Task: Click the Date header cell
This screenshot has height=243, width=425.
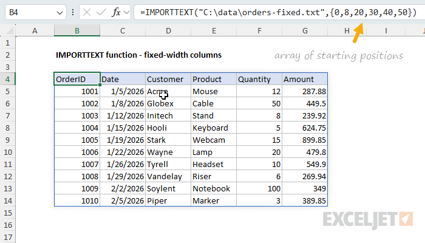Action: point(123,79)
